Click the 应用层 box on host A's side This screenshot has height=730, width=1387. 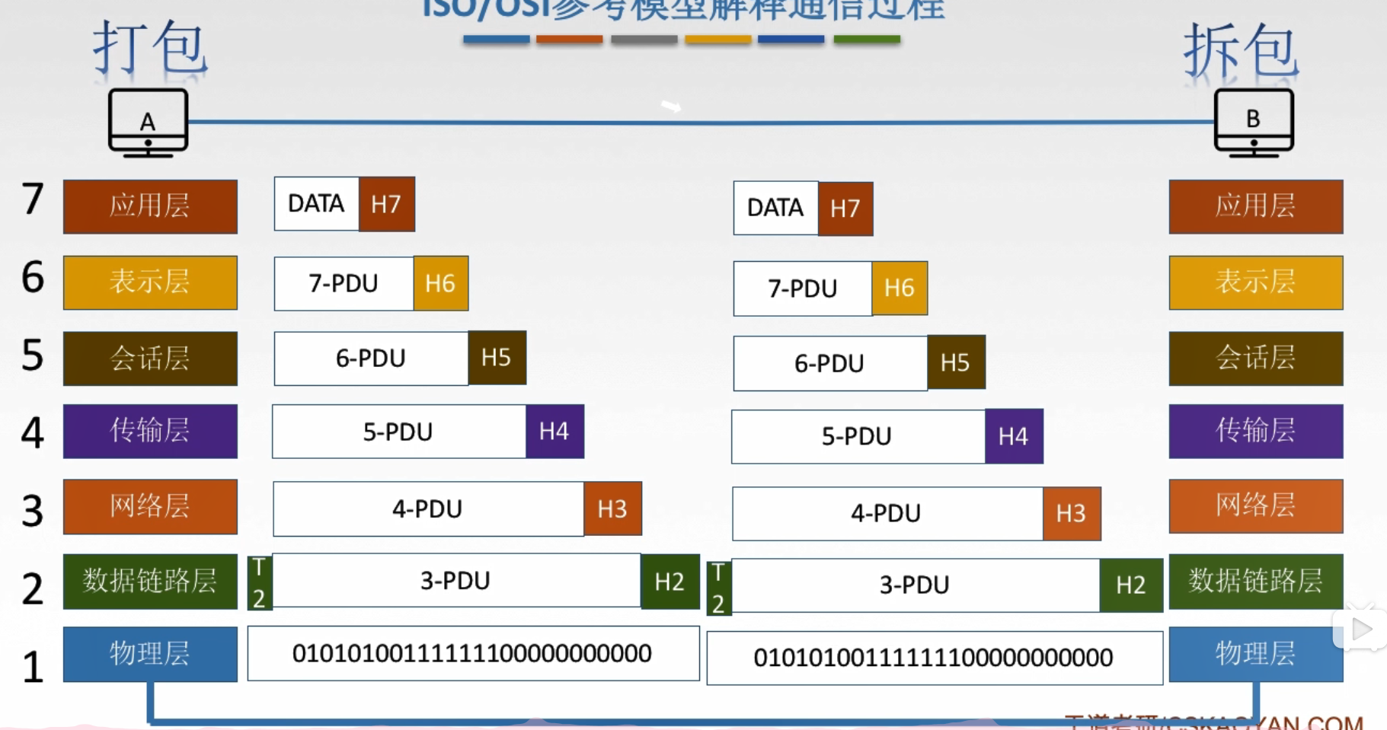(150, 206)
